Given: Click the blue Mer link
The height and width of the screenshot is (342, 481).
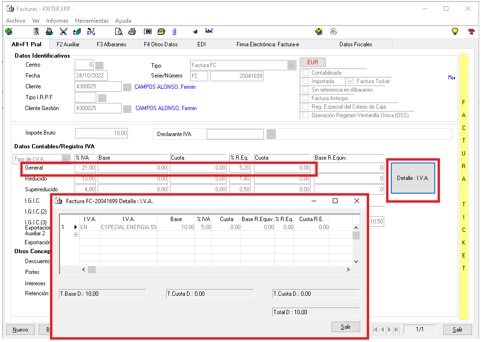Looking at the screenshot, I should (x=451, y=77).
